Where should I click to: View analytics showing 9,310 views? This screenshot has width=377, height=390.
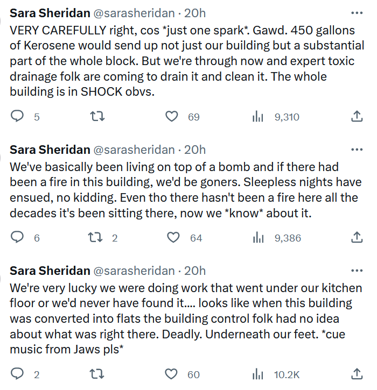coord(258,117)
